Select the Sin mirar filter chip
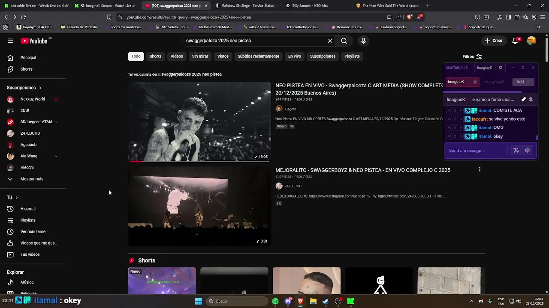This screenshot has height=308, width=549. pyautogui.click(x=200, y=56)
